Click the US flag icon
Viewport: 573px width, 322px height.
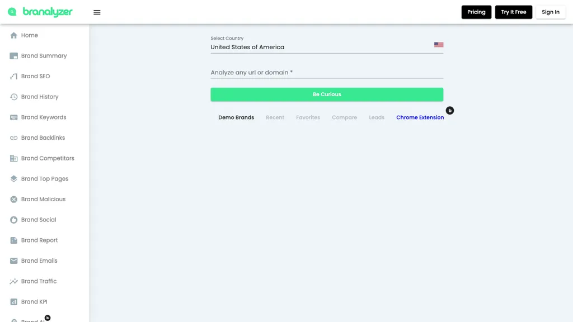coord(439,45)
